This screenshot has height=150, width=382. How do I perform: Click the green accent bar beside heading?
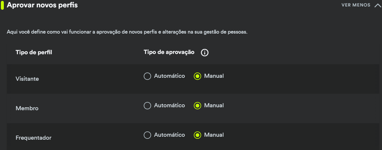(2, 5)
